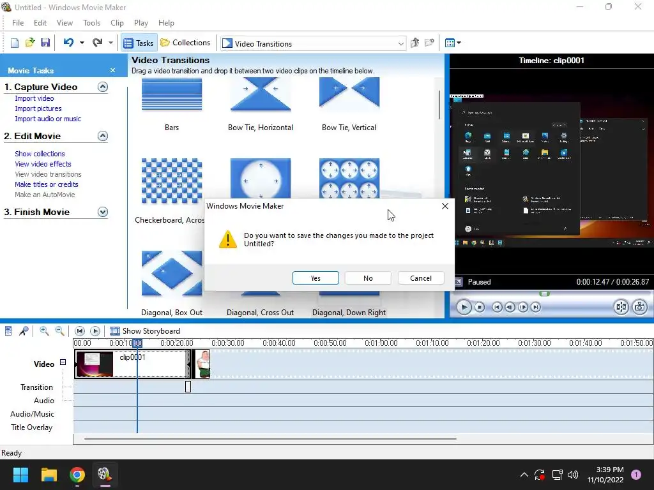Close the Windows Movie Maker dialog

coord(445,206)
